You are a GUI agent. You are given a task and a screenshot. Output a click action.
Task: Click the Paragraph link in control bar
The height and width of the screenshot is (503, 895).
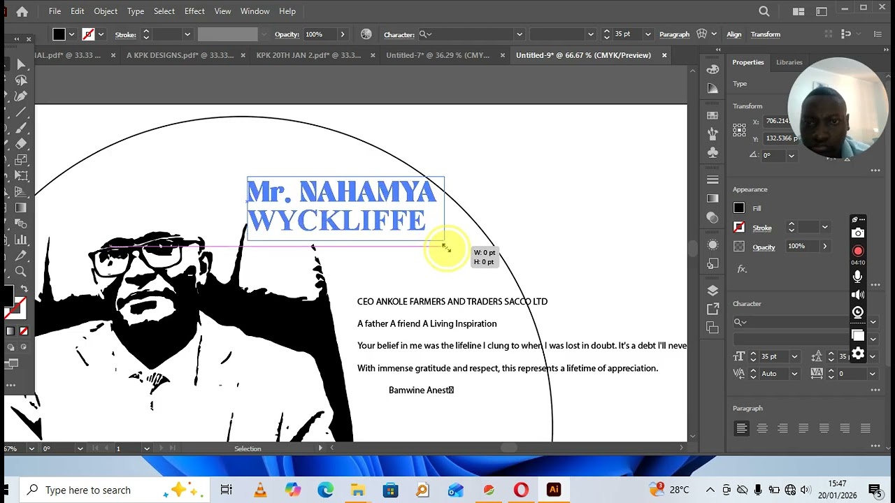coord(674,34)
